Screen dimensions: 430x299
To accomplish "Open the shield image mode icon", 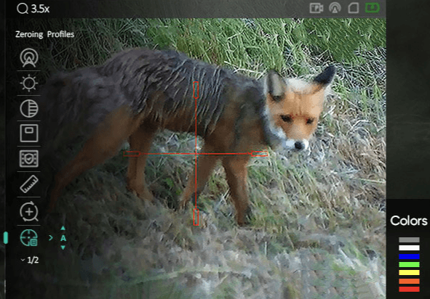I will pos(29,159).
